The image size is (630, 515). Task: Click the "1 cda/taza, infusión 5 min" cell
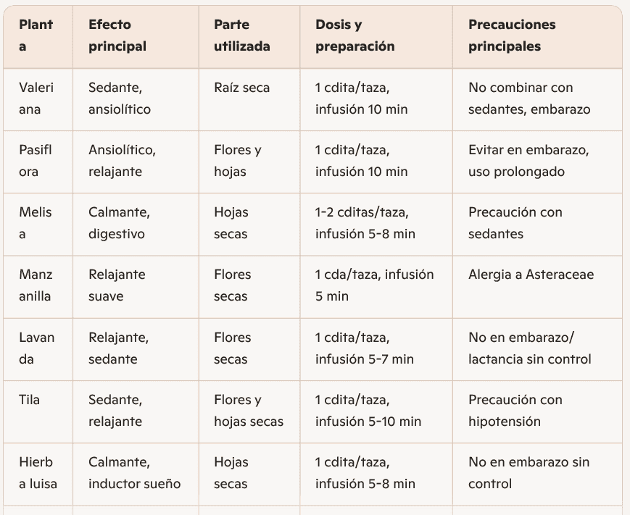point(374,285)
